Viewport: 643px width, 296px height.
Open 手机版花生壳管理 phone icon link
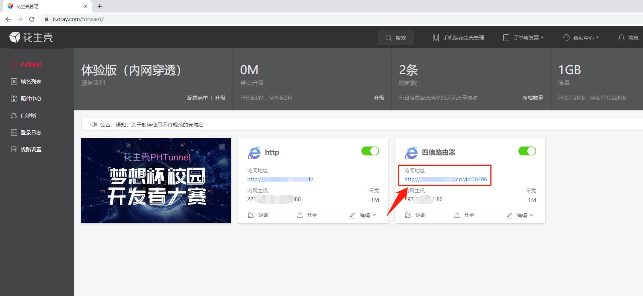coord(436,38)
